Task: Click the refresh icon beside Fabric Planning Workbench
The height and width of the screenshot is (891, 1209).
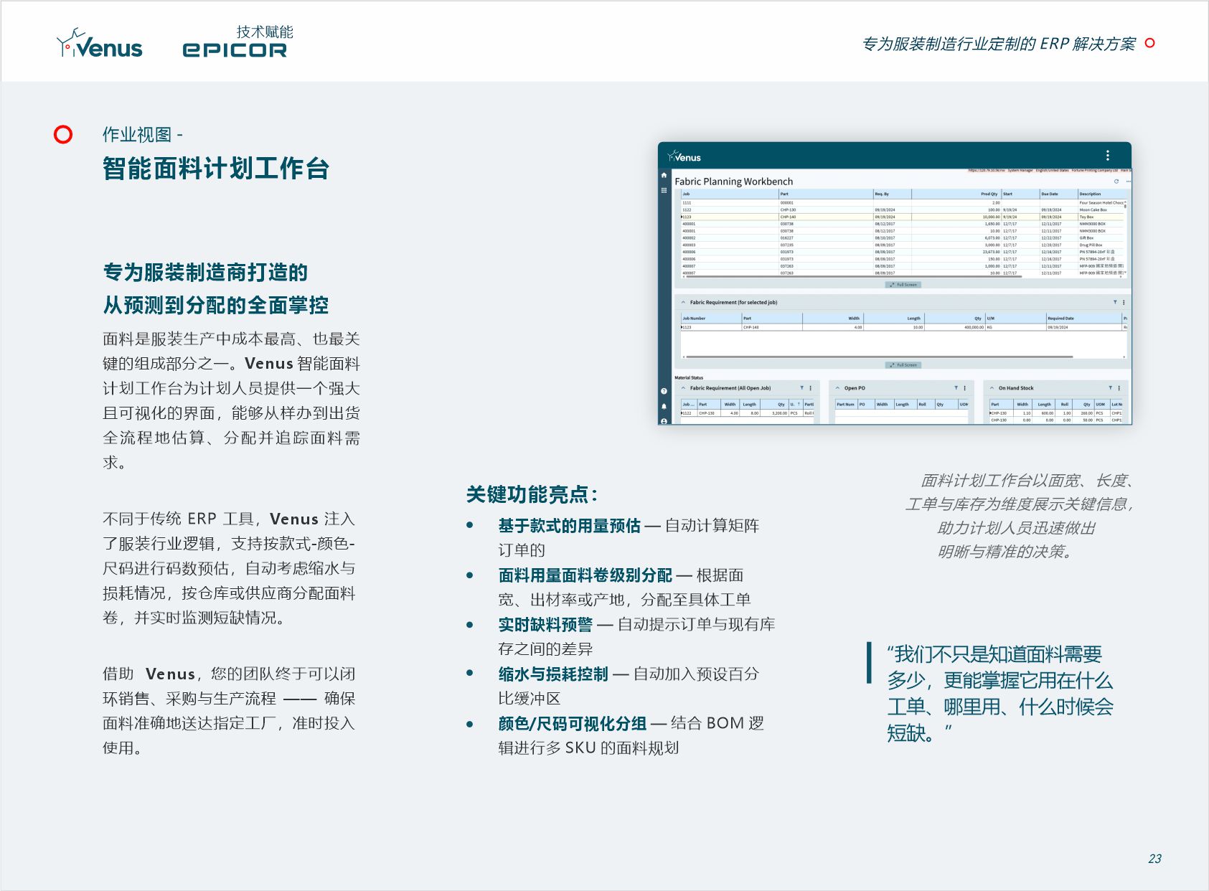Action: click(1116, 181)
